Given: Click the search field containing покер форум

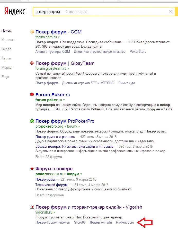Looking at the screenshot, I should click(103, 12).
